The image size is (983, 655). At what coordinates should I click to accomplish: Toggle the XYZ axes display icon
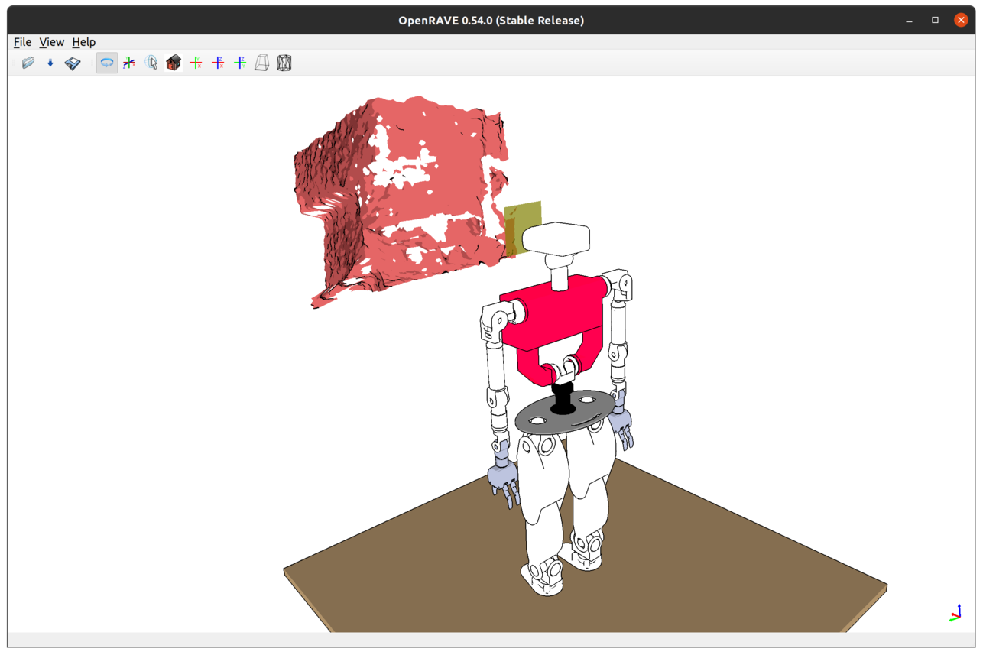(129, 63)
